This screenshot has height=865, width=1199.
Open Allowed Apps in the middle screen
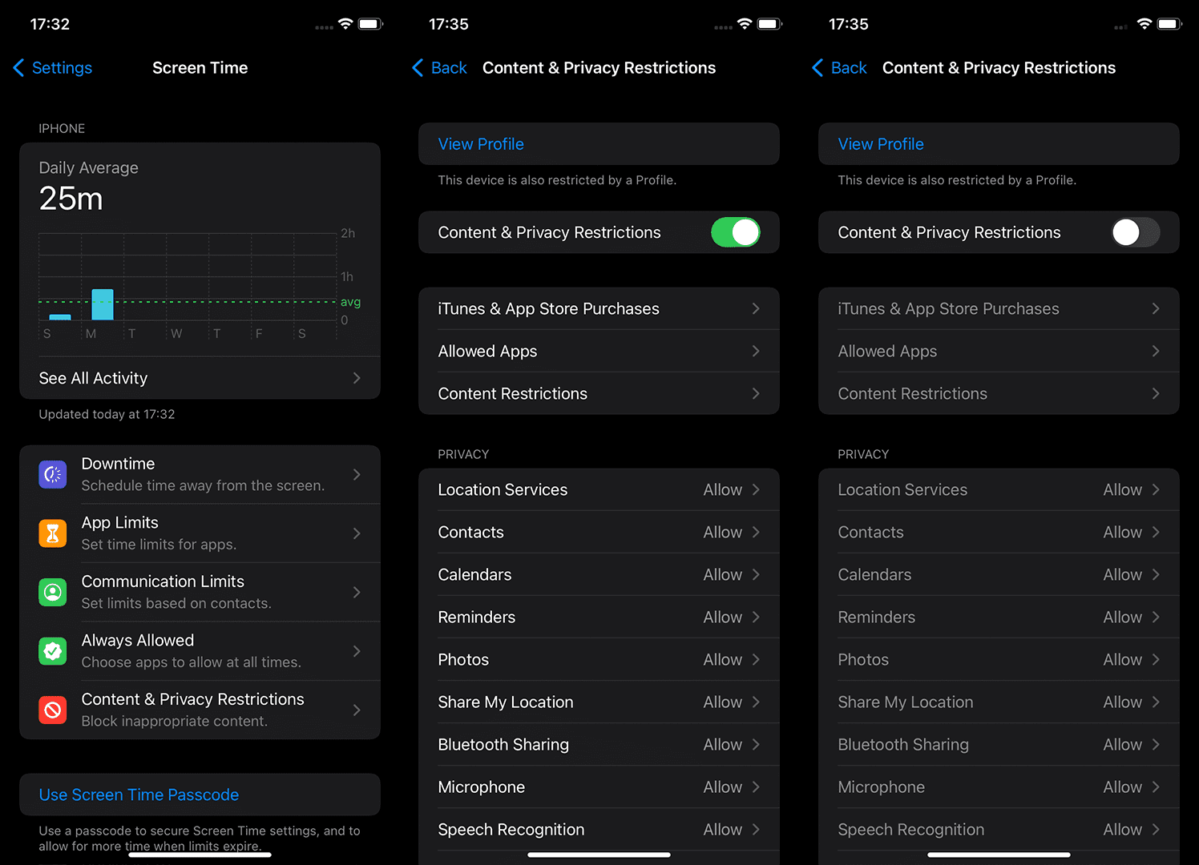(x=599, y=351)
